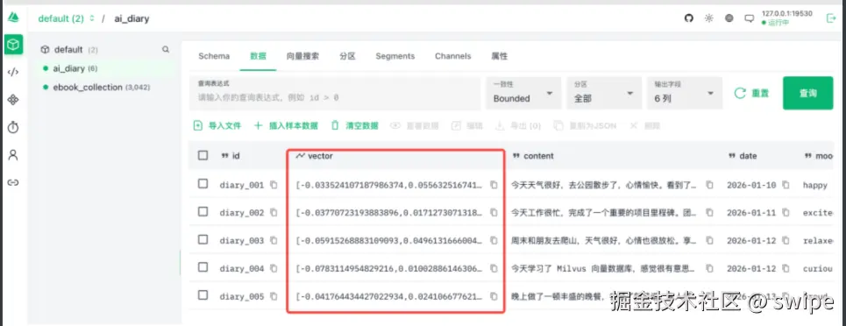Switch to the Segments tab
This screenshot has width=846, height=326.
point(395,56)
